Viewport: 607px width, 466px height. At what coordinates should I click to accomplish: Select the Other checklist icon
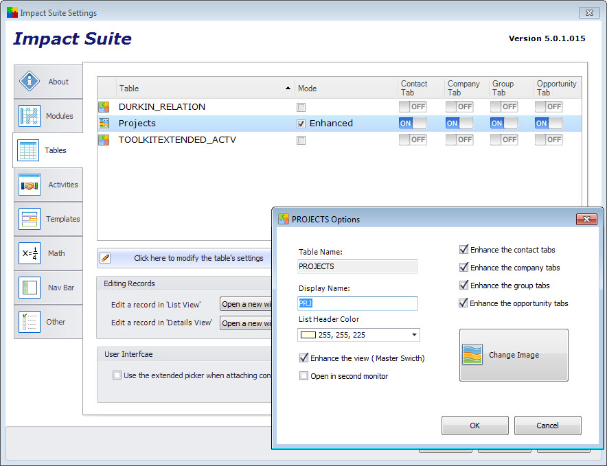click(x=30, y=322)
